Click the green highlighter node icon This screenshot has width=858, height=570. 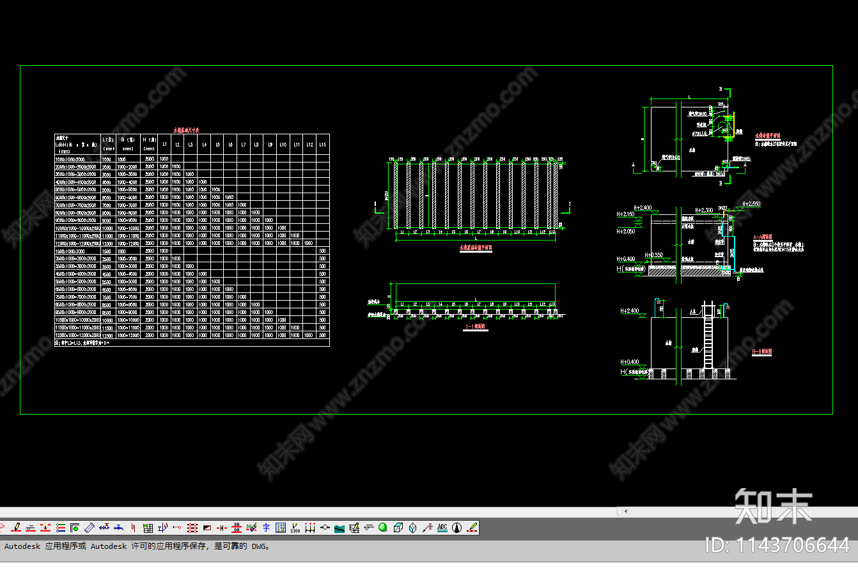coord(472,528)
